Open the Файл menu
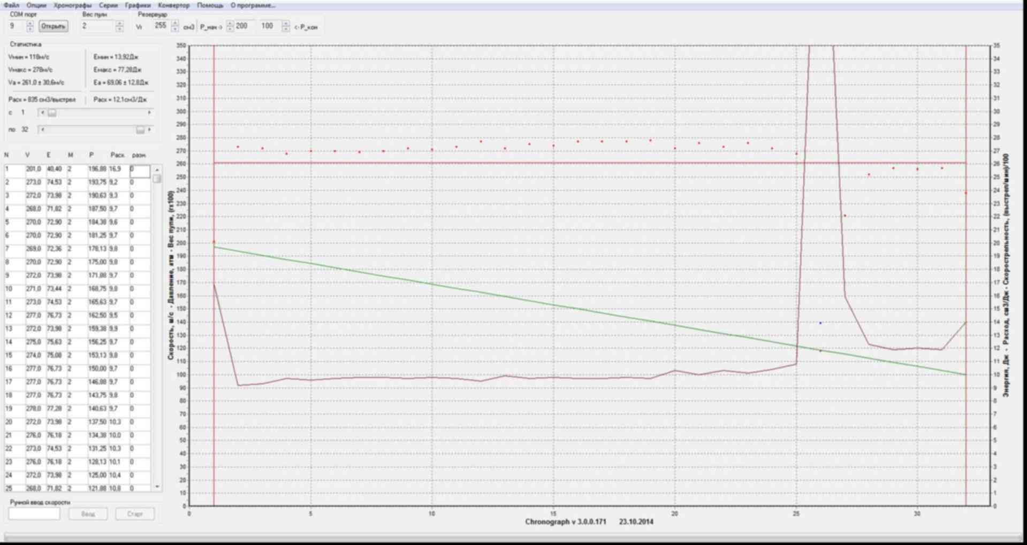 [x=11, y=5]
